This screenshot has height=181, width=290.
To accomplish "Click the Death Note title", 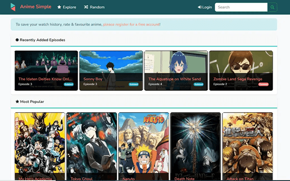I will [184, 179].
